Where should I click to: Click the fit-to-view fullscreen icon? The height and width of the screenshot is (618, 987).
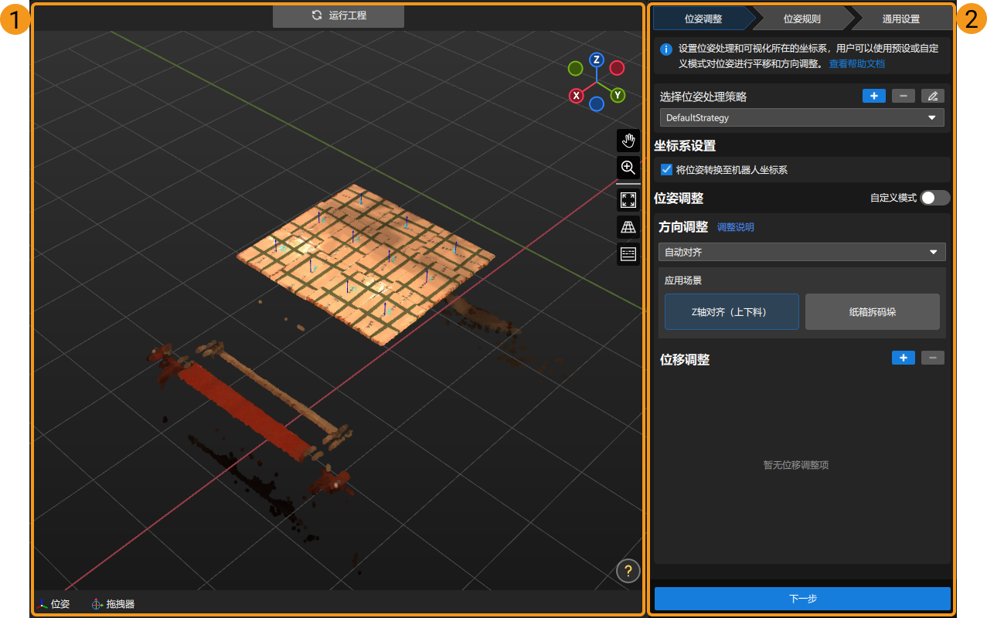coord(628,201)
